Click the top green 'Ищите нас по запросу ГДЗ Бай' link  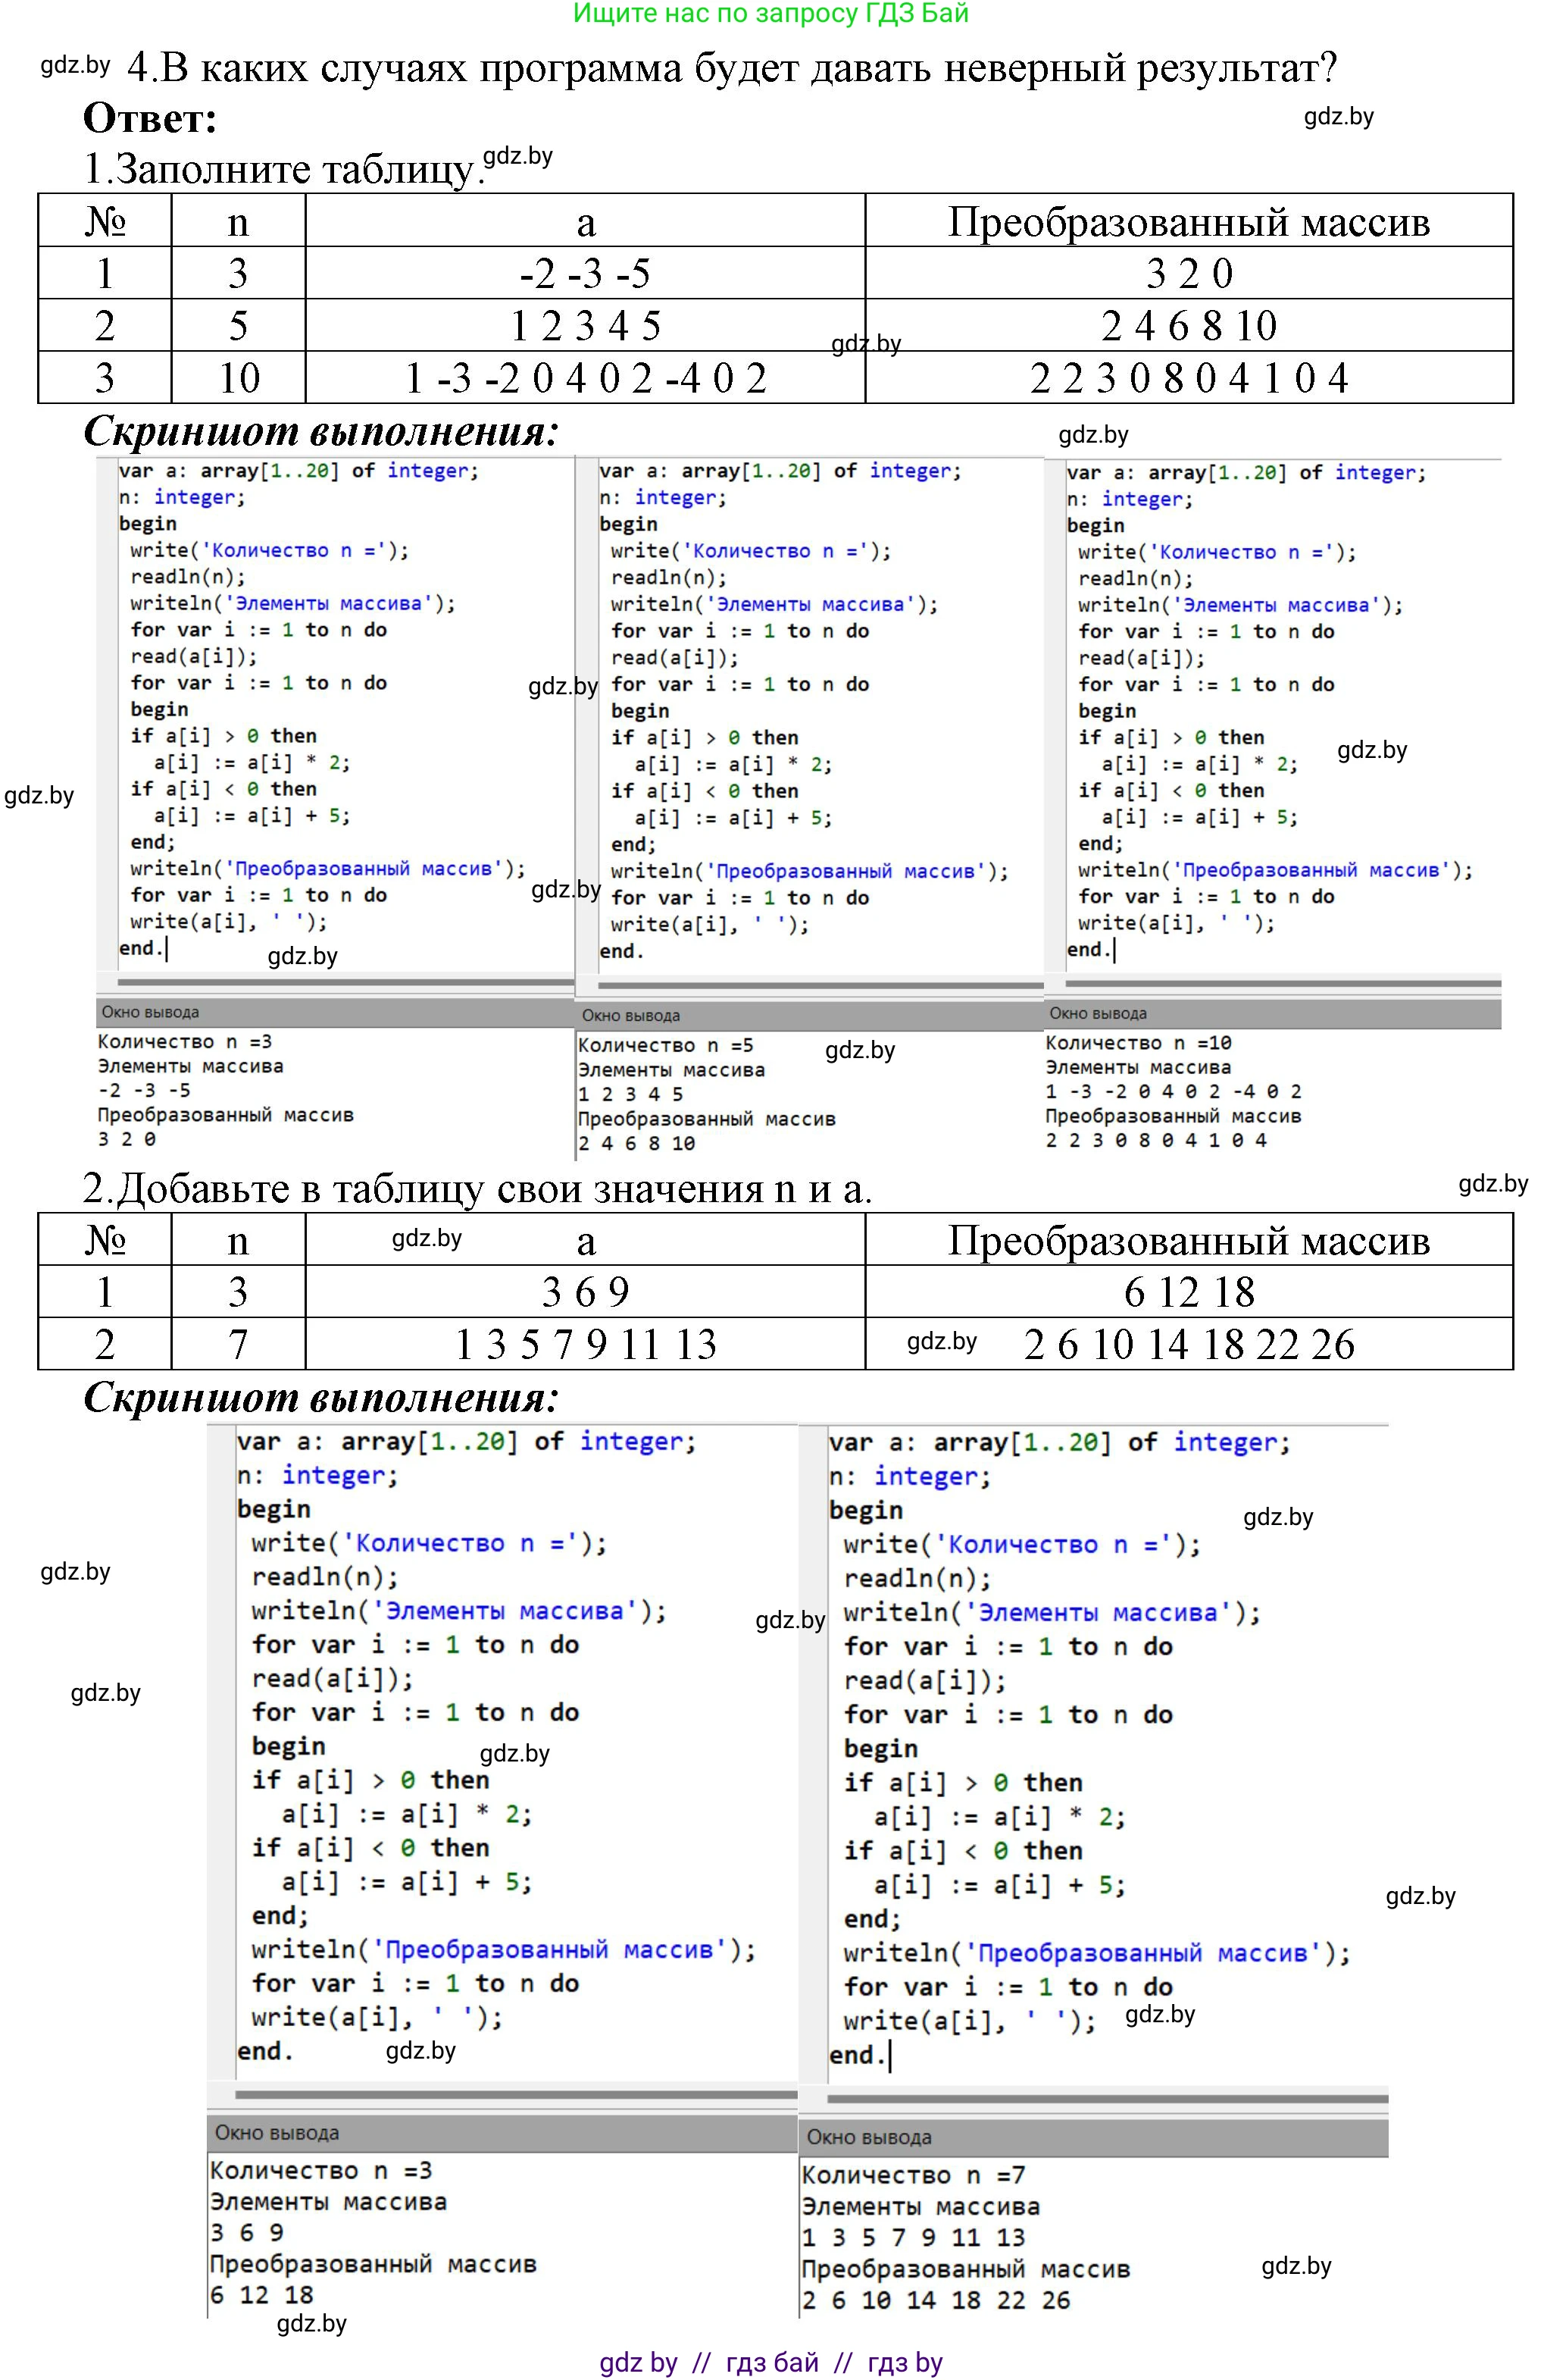tap(770, 14)
